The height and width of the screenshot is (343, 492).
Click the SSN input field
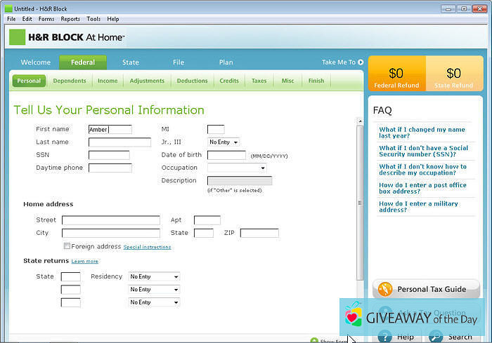(x=109, y=155)
